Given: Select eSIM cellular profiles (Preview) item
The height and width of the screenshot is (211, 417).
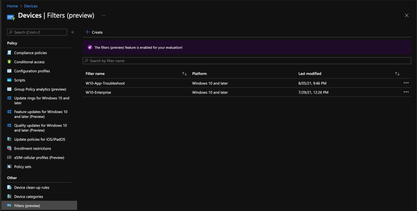Looking at the screenshot, I should point(39,158).
